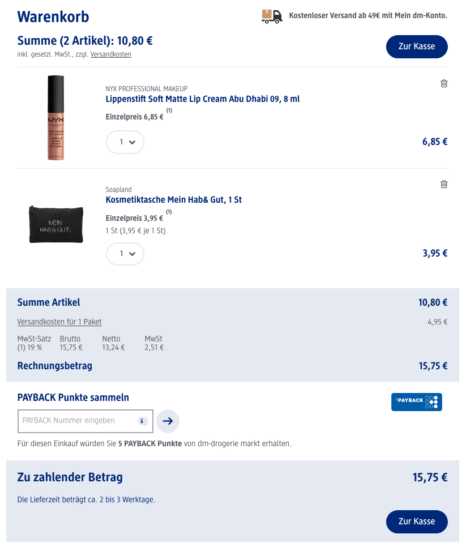Click the delivery truck shipping icon
466x547 pixels.
coord(272,16)
